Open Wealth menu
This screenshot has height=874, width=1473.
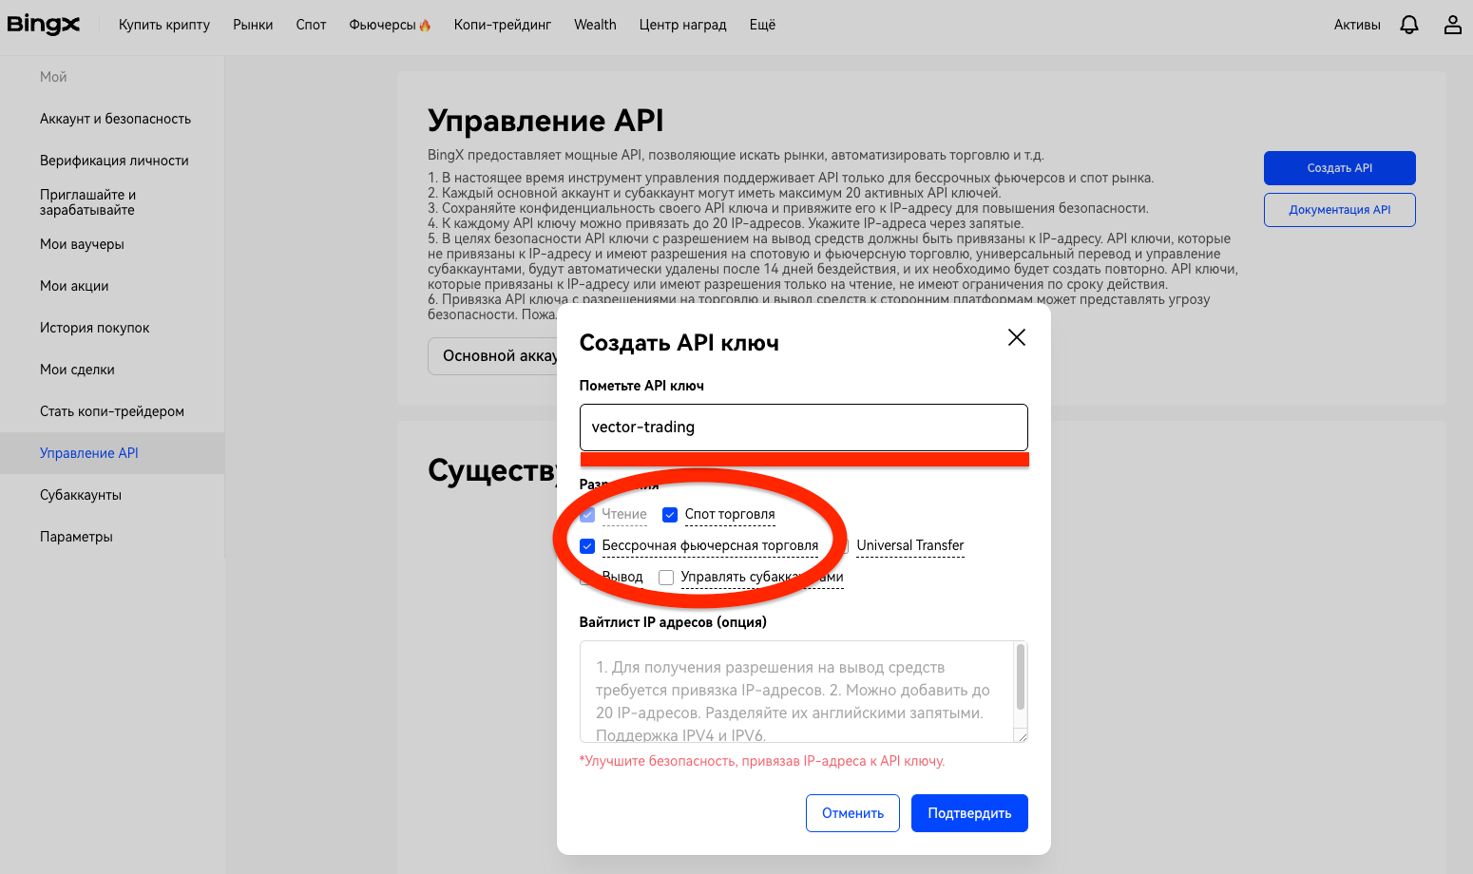tap(595, 25)
